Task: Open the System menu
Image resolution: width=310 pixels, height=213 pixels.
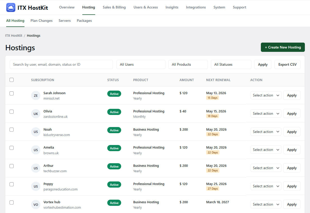Action: [219, 7]
